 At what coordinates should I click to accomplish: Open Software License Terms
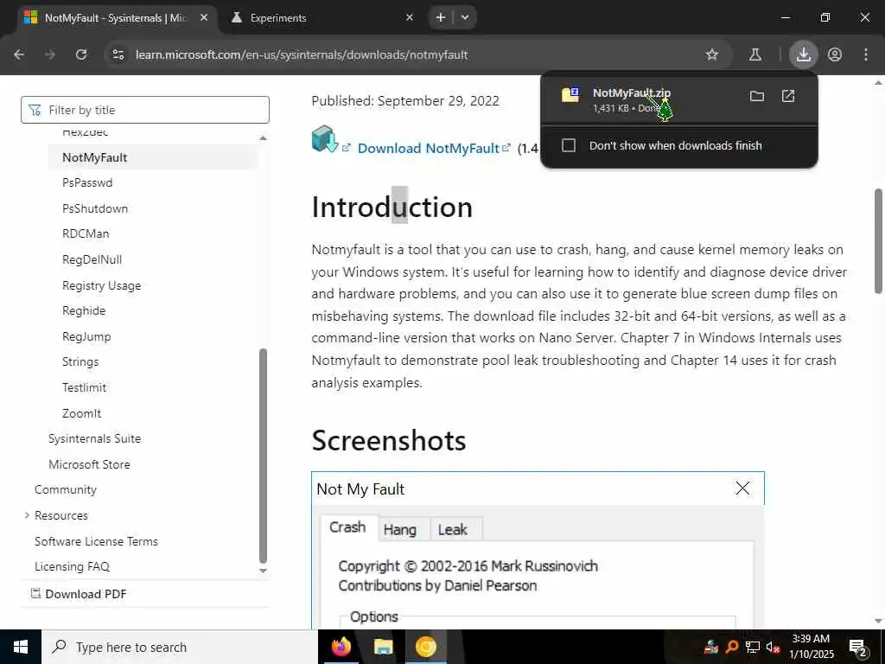(97, 541)
